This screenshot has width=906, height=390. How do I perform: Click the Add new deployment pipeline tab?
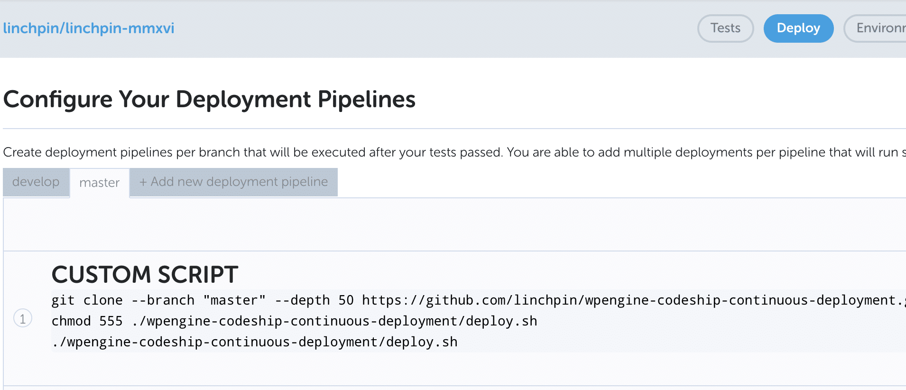(x=233, y=182)
